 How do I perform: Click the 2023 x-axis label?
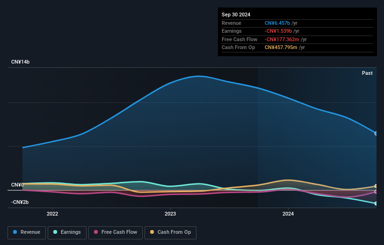[170, 214]
